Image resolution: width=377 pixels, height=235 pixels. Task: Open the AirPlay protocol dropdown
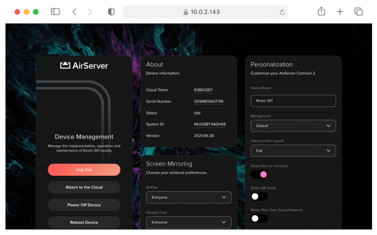188,197
